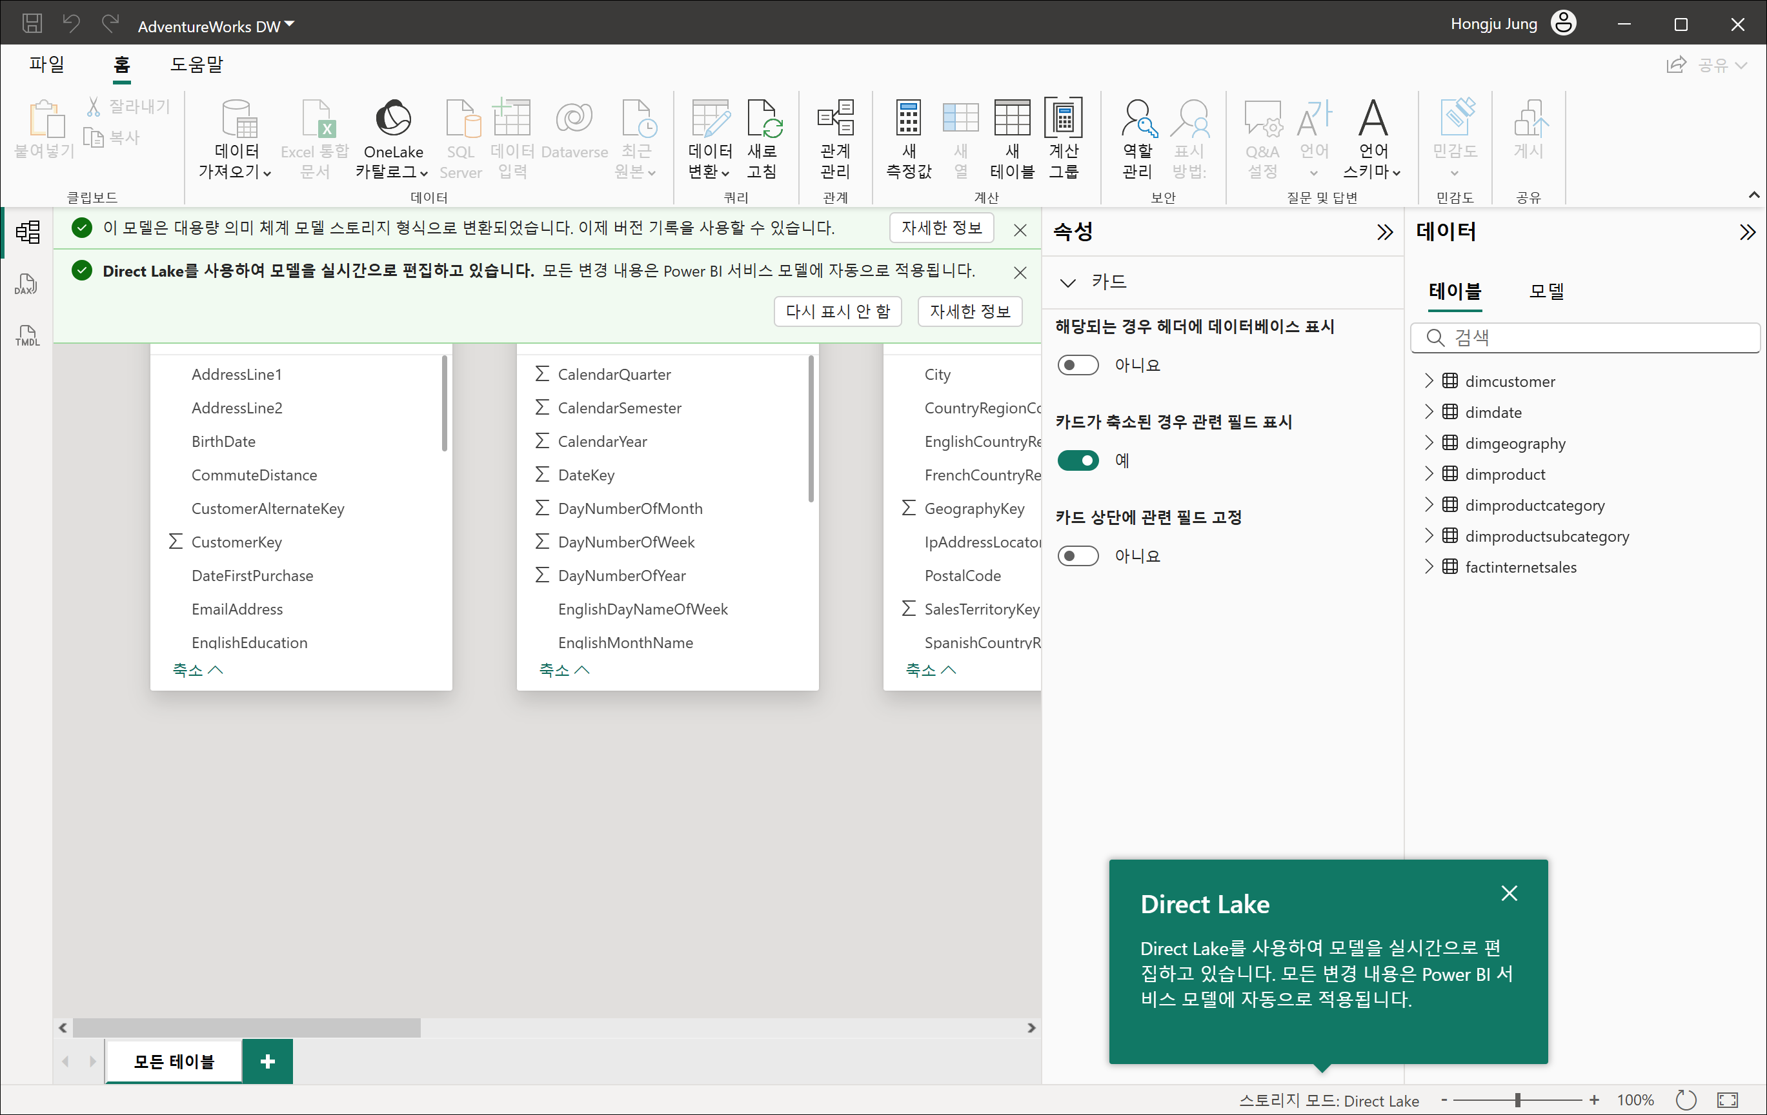Click the fit to page icon
Image resolution: width=1767 pixels, height=1115 pixels.
(1728, 1100)
